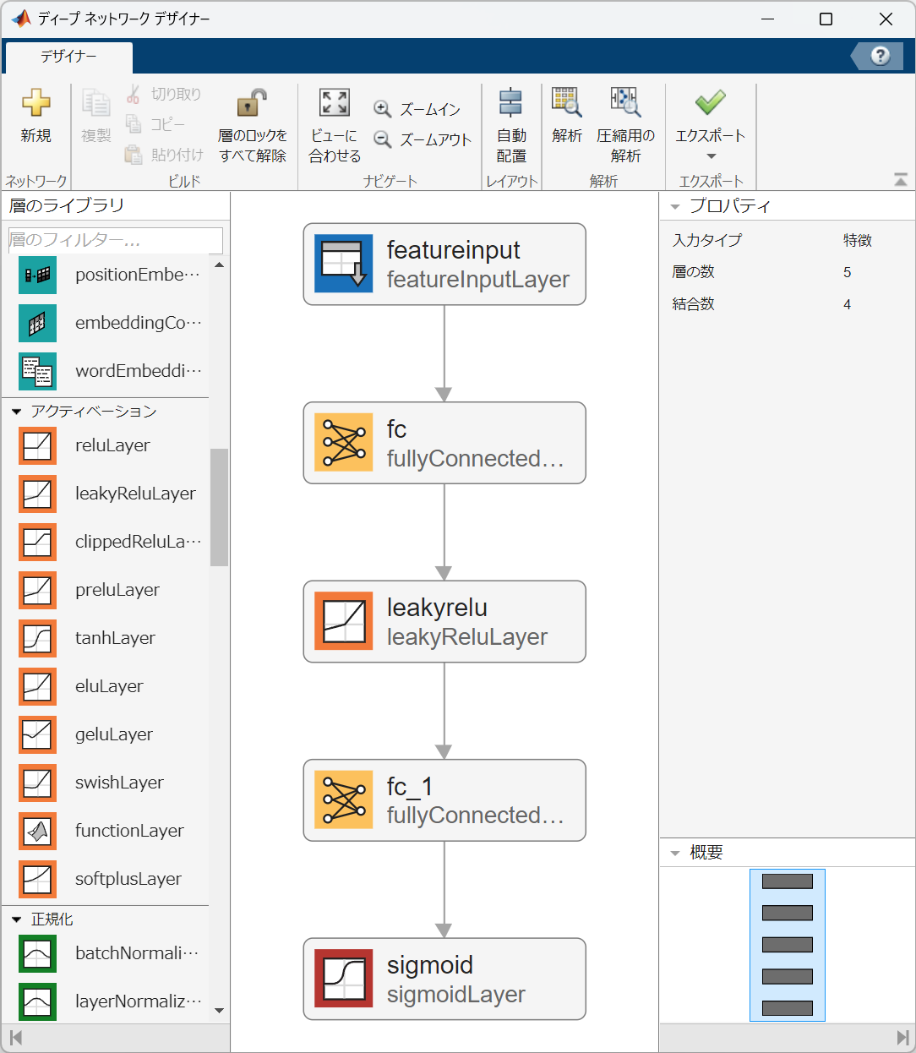Click the 複製 duplicate icon
Image resolution: width=916 pixels, height=1053 pixels.
pos(95,103)
